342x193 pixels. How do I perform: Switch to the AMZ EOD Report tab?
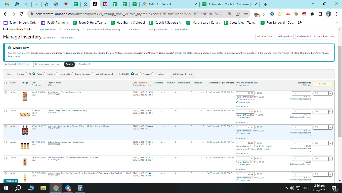169,4
